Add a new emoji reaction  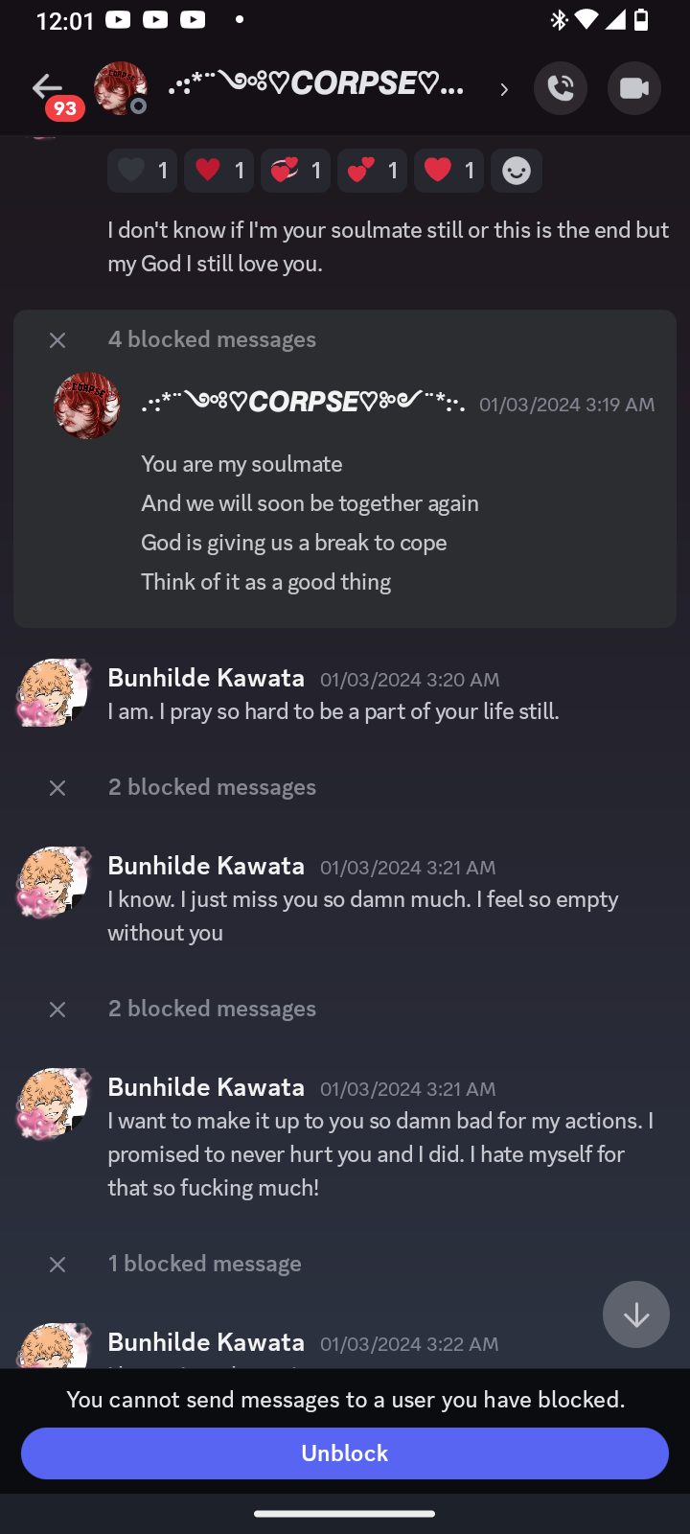tap(517, 171)
